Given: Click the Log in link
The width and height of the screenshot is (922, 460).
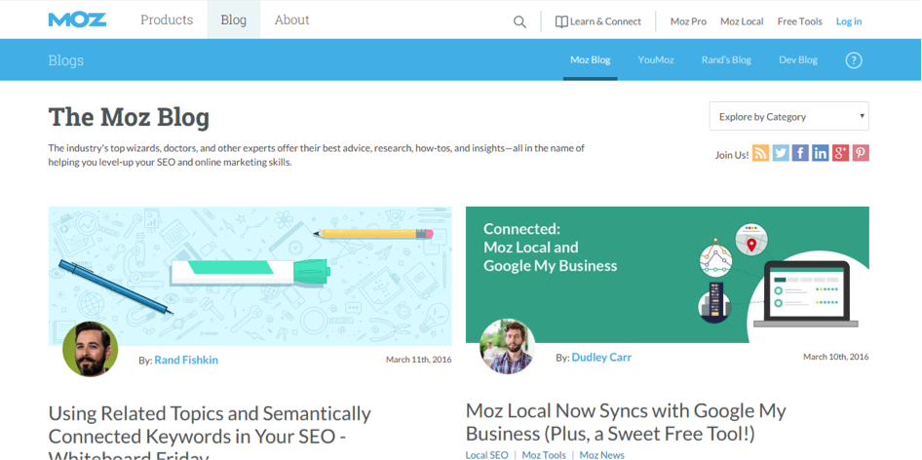Looking at the screenshot, I should point(849,21).
